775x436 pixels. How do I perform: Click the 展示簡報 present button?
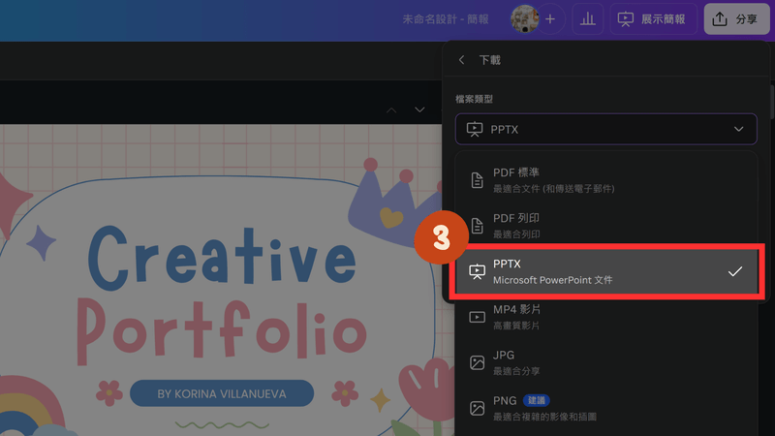652,18
